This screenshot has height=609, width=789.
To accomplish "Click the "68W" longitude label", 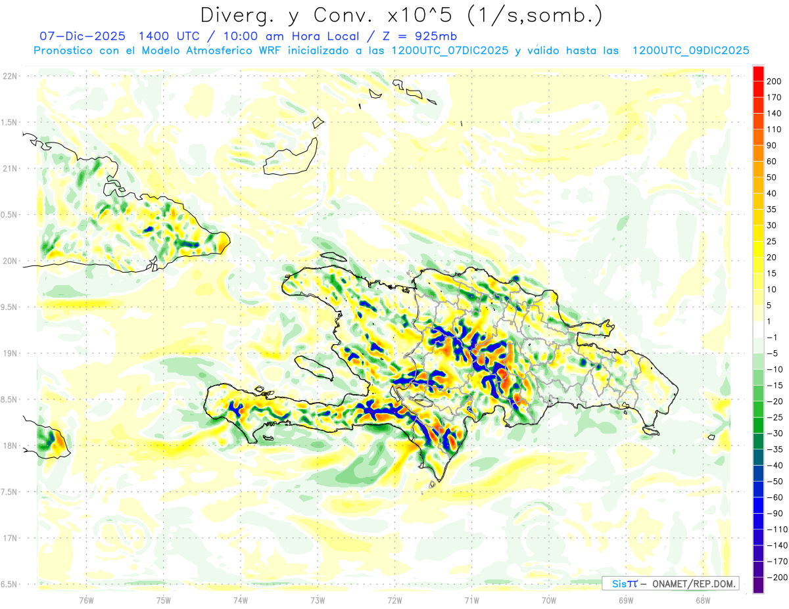I will pos(703,600).
